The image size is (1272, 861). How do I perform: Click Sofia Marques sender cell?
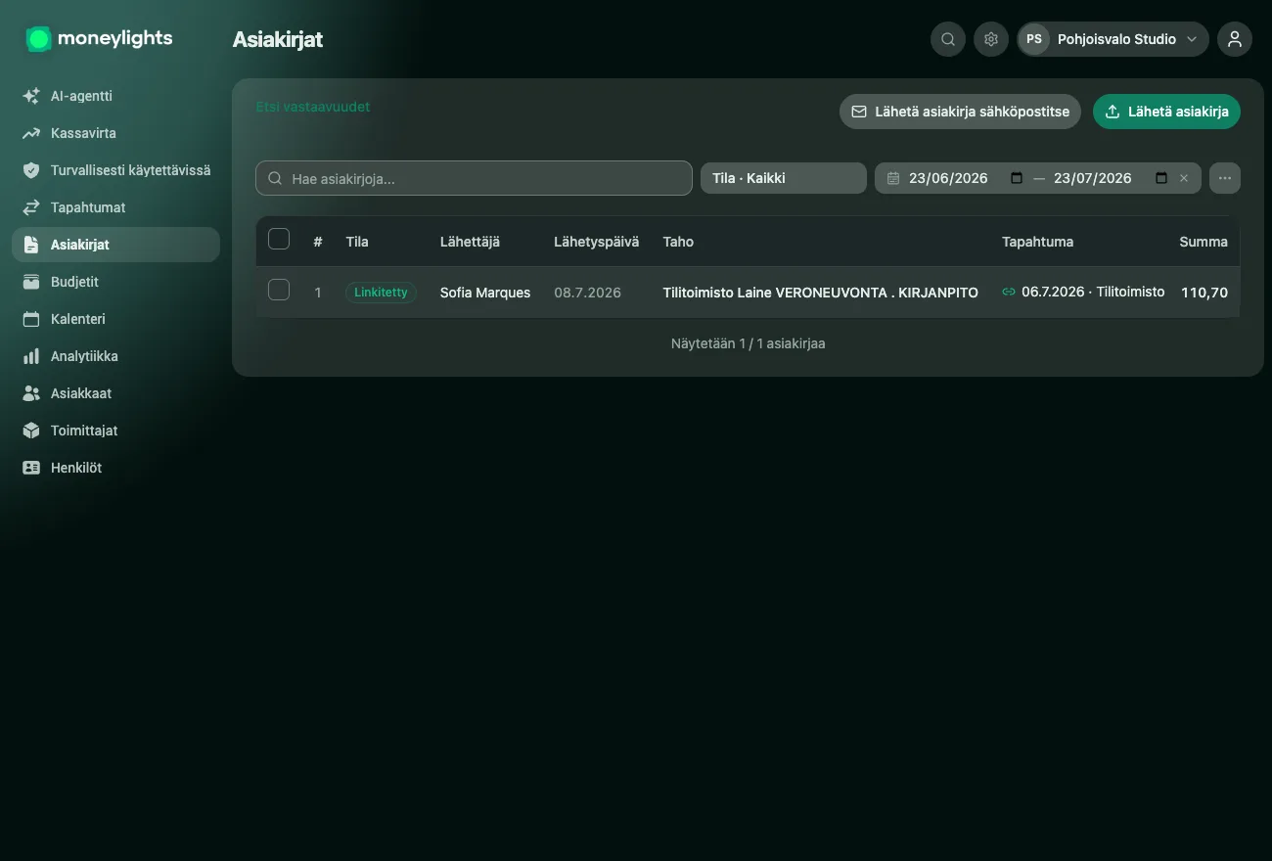tap(485, 293)
